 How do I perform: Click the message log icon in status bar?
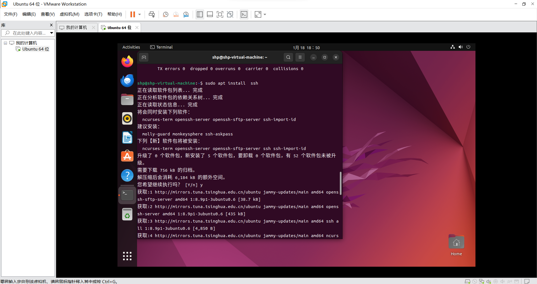click(x=527, y=281)
